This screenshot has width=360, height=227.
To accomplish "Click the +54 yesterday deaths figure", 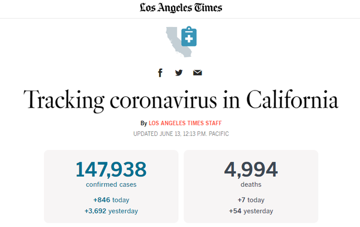I will (x=251, y=211).
